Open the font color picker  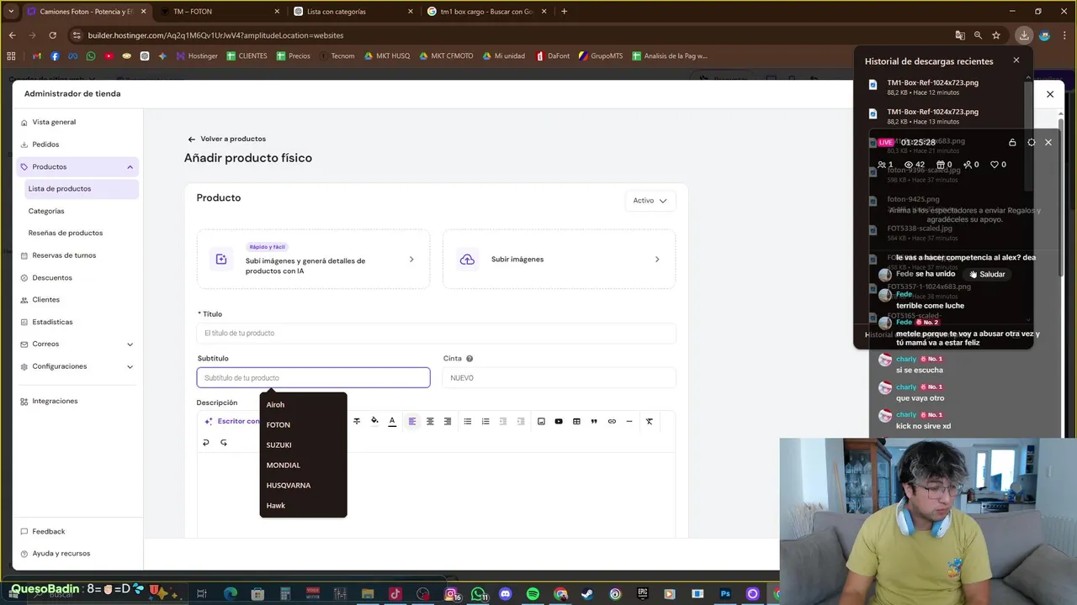click(392, 421)
